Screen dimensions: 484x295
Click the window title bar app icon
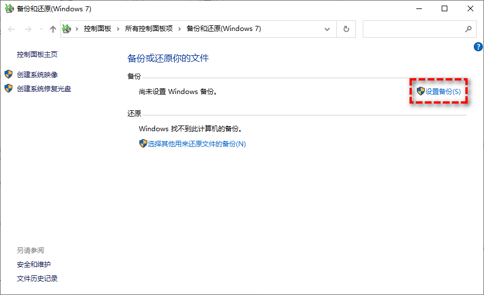(10, 8)
